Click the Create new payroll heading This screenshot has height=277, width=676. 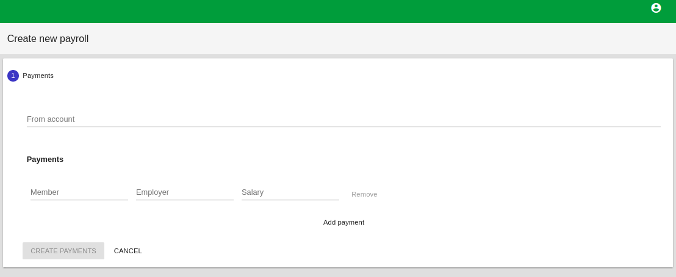click(48, 39)
